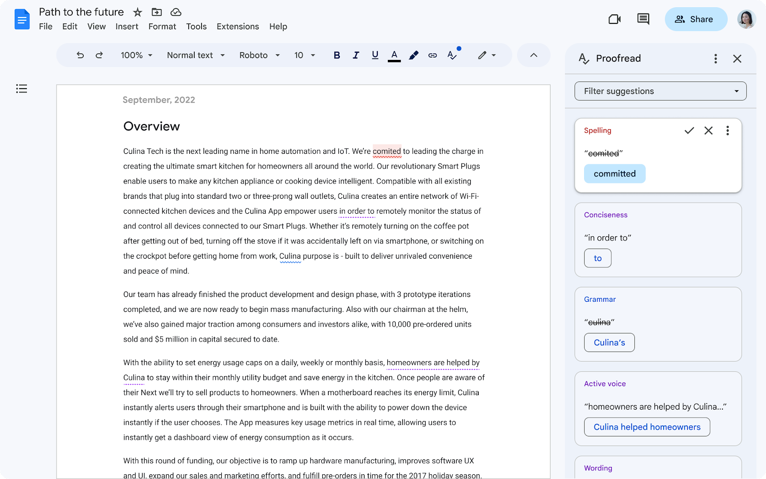766x479 pixels.
Task: Open the Format menu
Action: pyautogui.click(x=162, y=26)
